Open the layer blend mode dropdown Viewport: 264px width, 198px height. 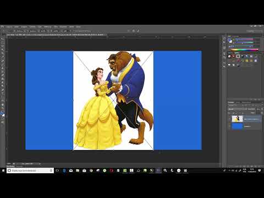[x=238, y=109]
